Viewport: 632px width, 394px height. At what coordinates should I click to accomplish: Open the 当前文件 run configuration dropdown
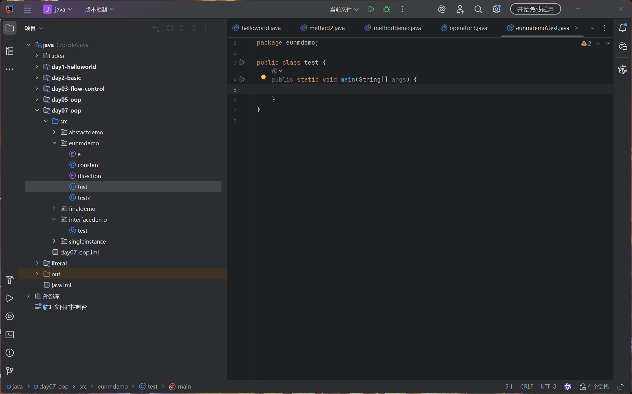click(x=344, y=9)
